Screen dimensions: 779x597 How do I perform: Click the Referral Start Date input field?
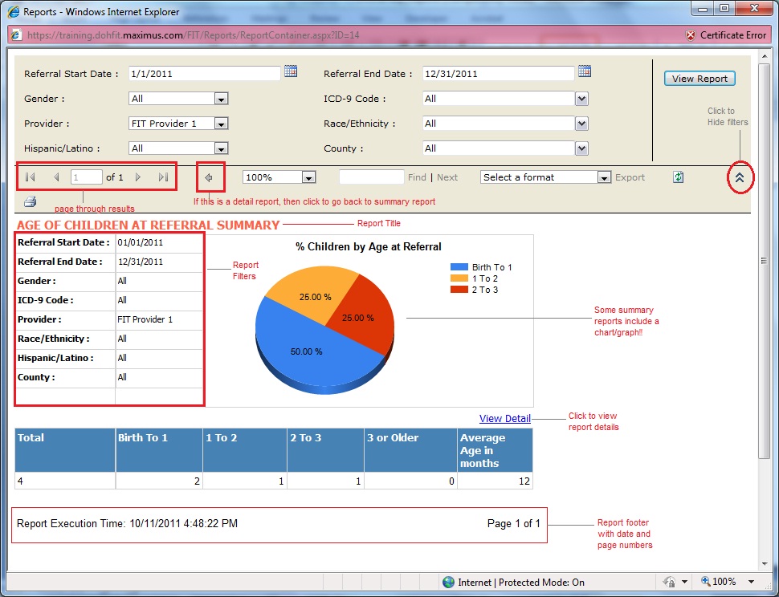(x=204, y=74)
